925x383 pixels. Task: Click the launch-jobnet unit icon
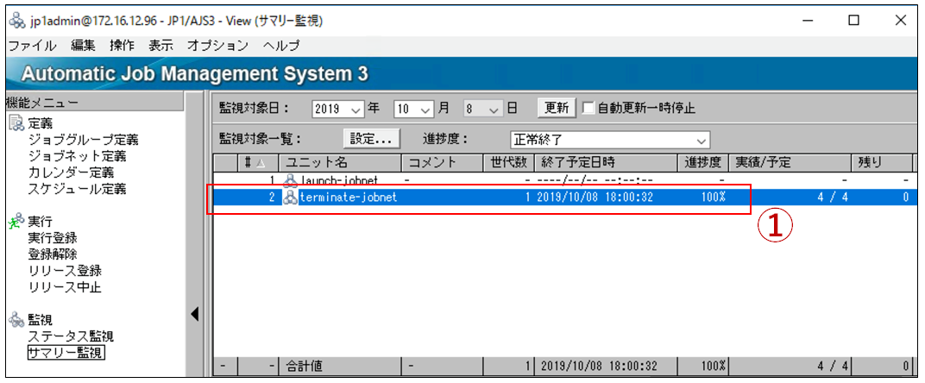pos(290,180)
